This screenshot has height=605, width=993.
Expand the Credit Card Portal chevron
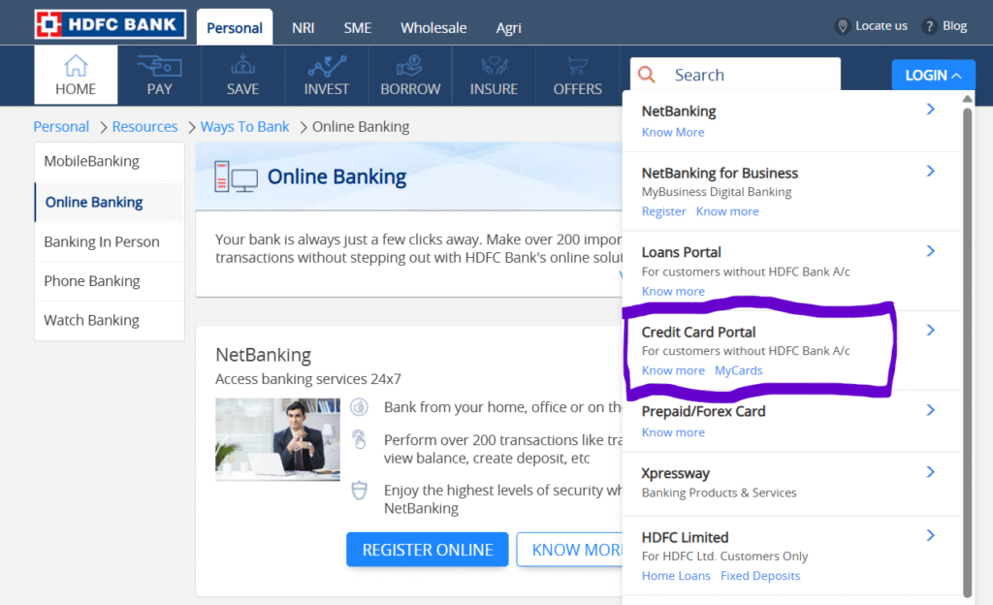[930, 331]
